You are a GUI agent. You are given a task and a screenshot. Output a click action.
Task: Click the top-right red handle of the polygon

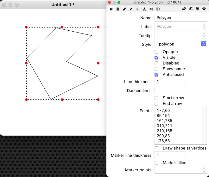point(98,27)
